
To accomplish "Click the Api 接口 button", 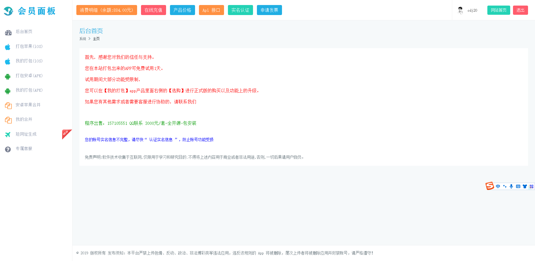I will click(x=211, y=10).
